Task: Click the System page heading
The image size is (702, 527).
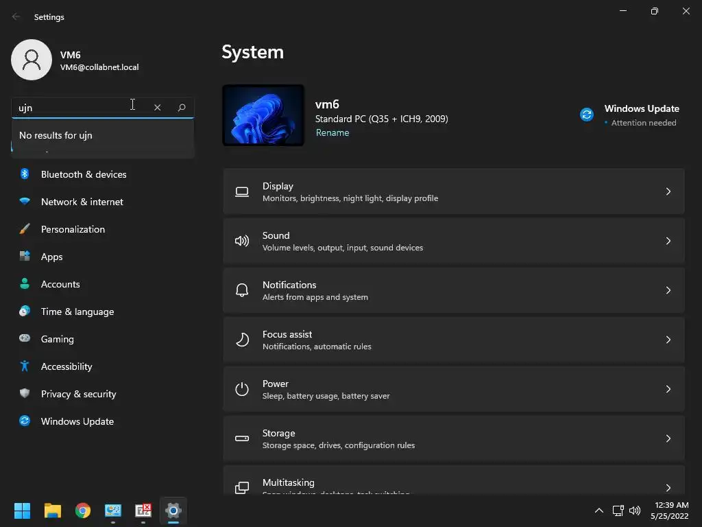Action: pos(252,52)
